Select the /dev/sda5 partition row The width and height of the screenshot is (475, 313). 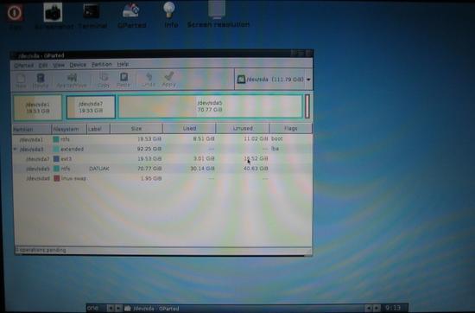coord(162,169)
